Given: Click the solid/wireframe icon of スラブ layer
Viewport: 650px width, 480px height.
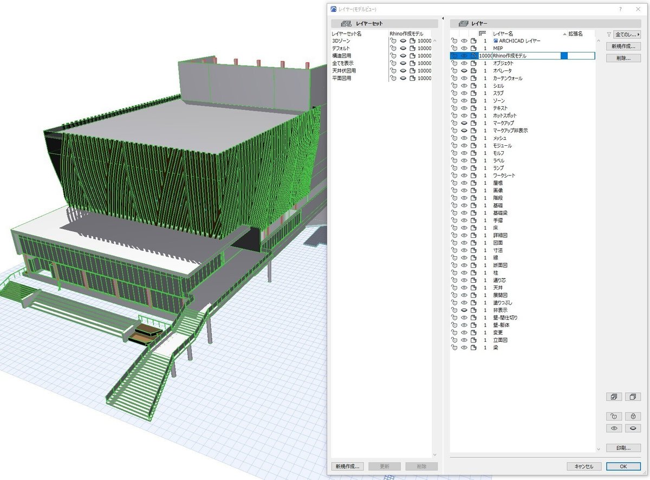Looking at the screenshot, I should (473, 93).
